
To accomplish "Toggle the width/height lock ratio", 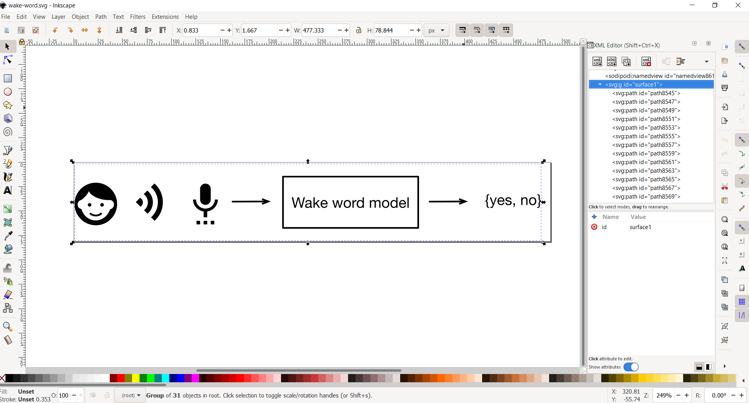I will [x=359, y=30].
